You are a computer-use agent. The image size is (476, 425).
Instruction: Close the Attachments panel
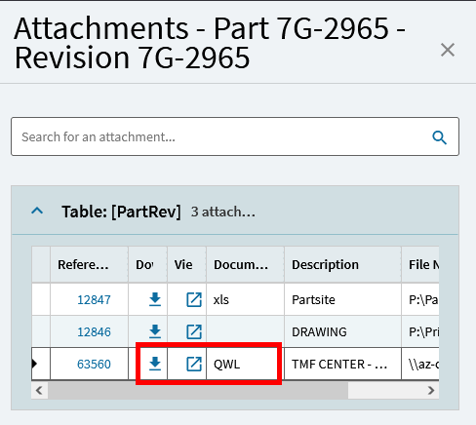[x=448, y=50]
